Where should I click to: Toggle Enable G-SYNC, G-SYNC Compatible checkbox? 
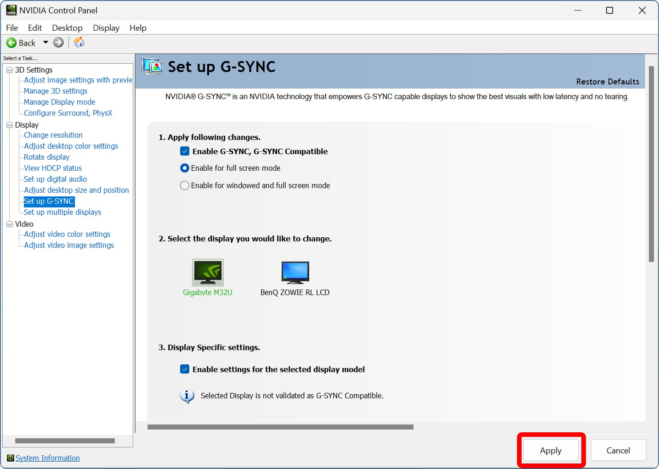click(x=185, y=151)
